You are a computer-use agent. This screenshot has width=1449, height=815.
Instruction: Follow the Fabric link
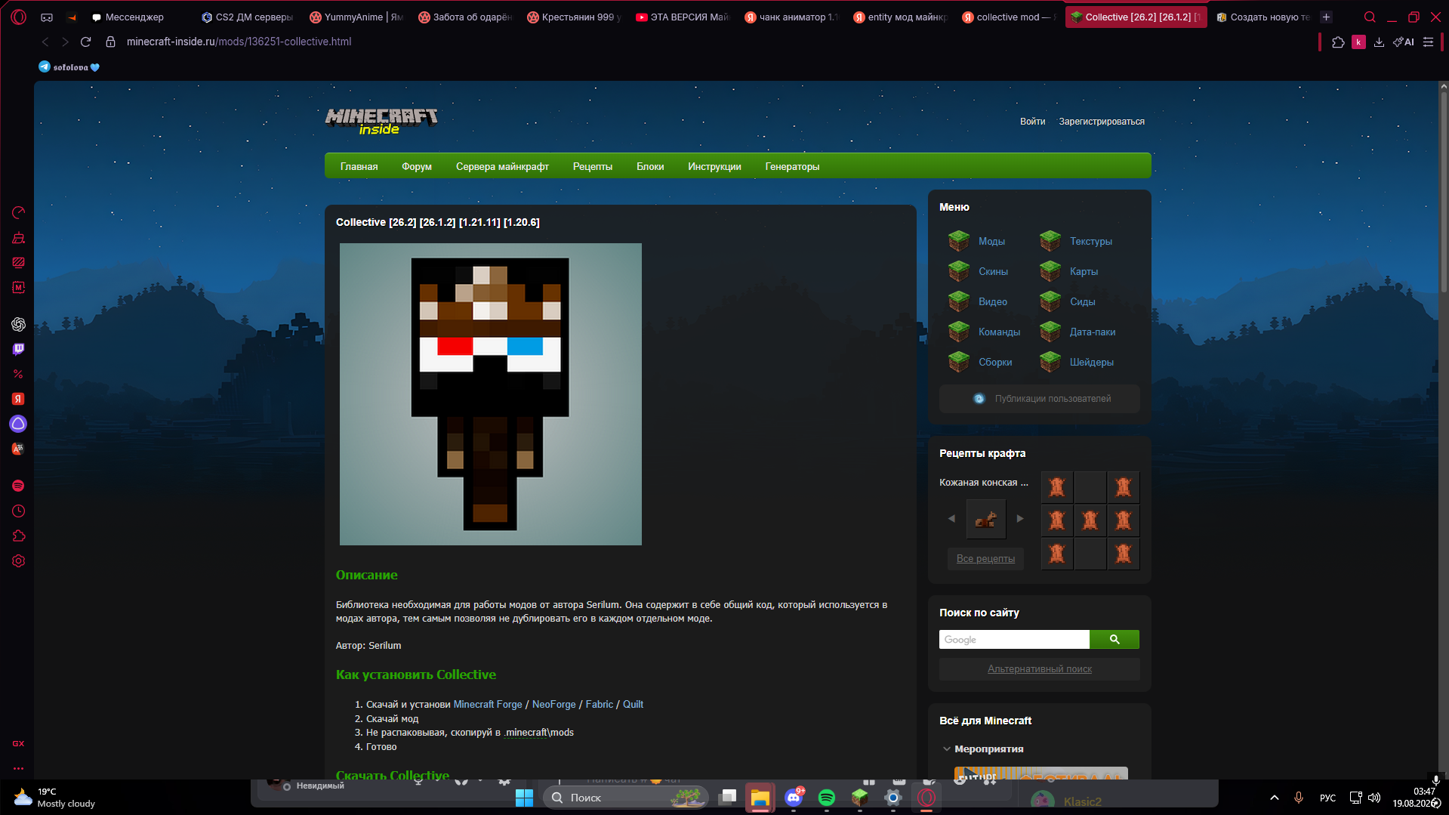coord(600,704)
